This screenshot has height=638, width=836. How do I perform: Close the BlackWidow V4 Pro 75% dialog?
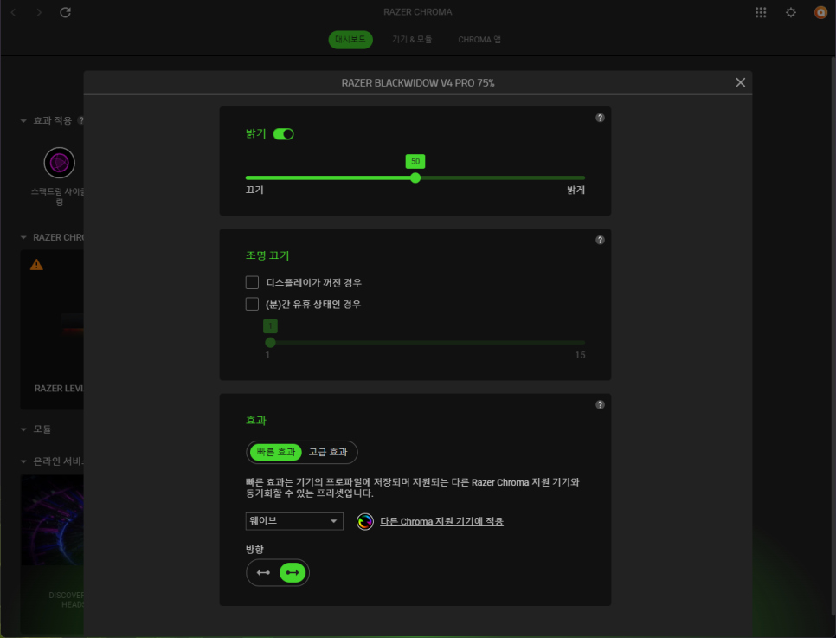coord(741,82)
